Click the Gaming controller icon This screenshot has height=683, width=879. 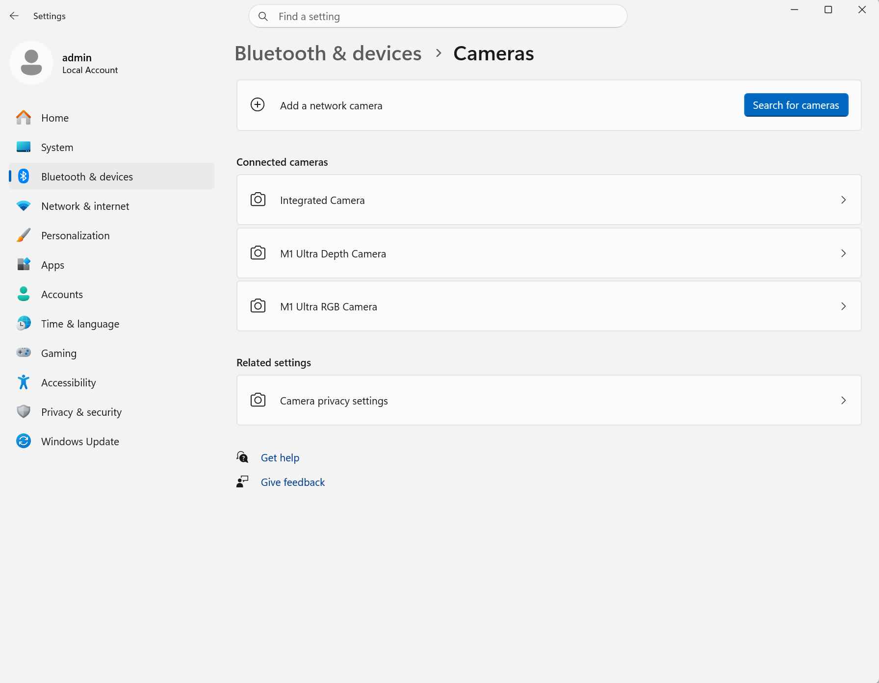tap(24, 353)
